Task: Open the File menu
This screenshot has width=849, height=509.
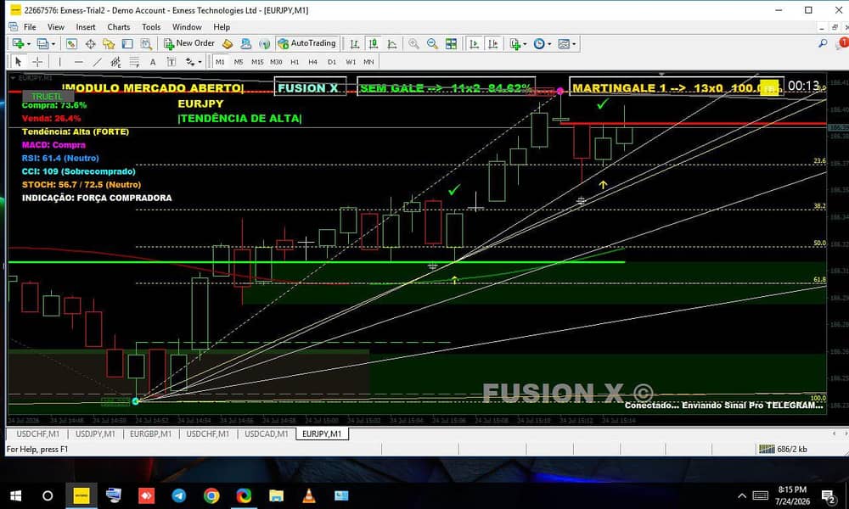Action: pos(30,27)
